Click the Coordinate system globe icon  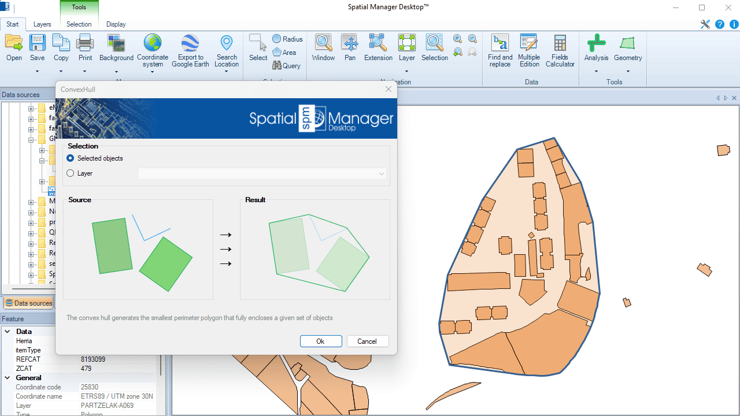[x=153, y=43]
